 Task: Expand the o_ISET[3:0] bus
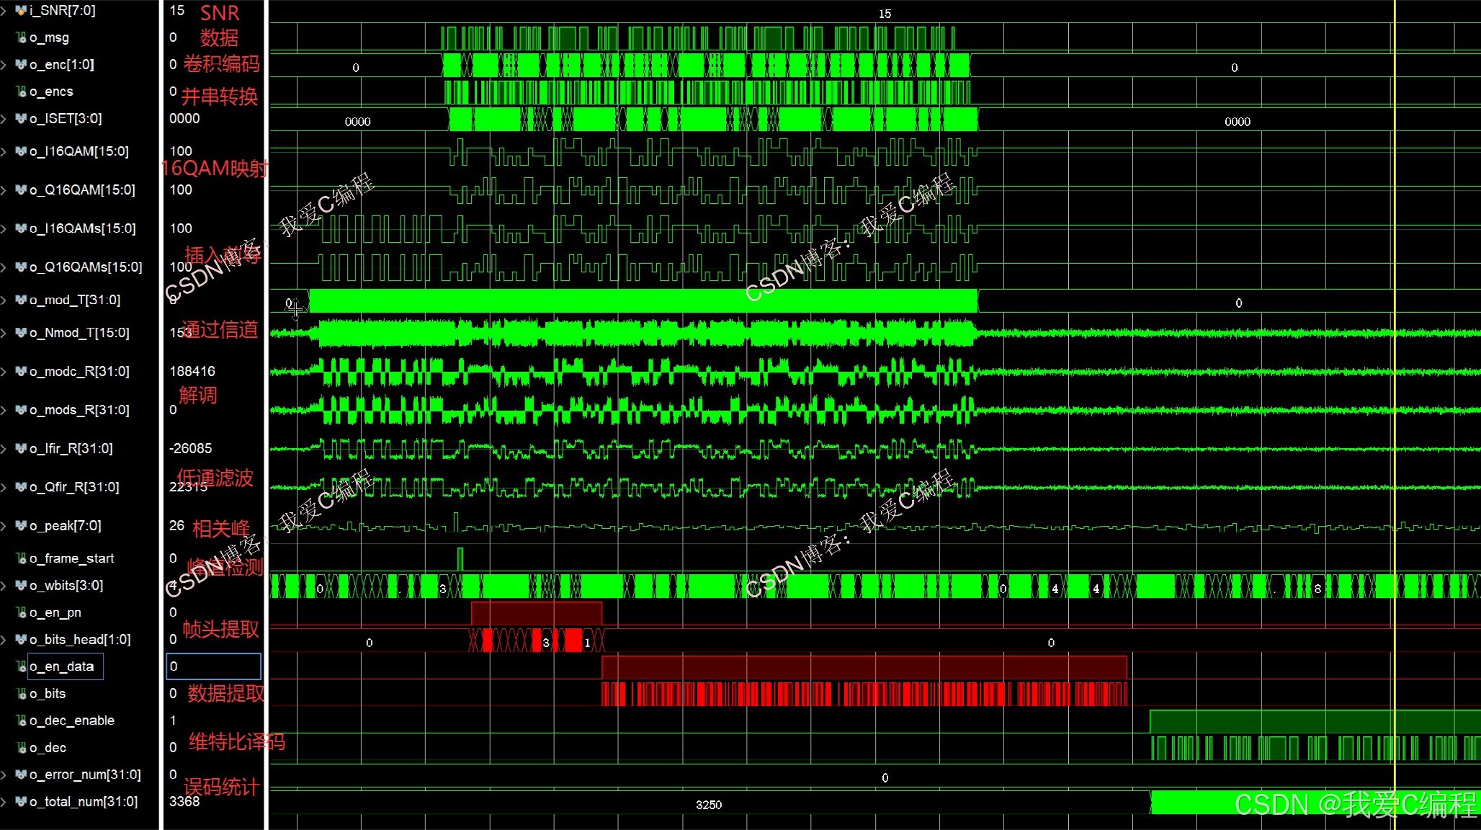4,119
